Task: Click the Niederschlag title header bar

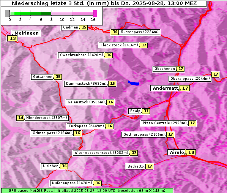Action: tap(104, 3)
